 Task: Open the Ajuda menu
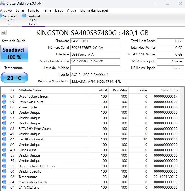(71, 10)
